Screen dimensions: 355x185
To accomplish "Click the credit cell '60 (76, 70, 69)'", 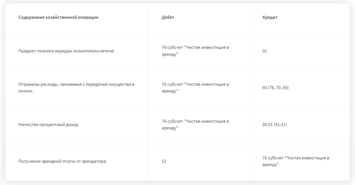I will point(275,88).
